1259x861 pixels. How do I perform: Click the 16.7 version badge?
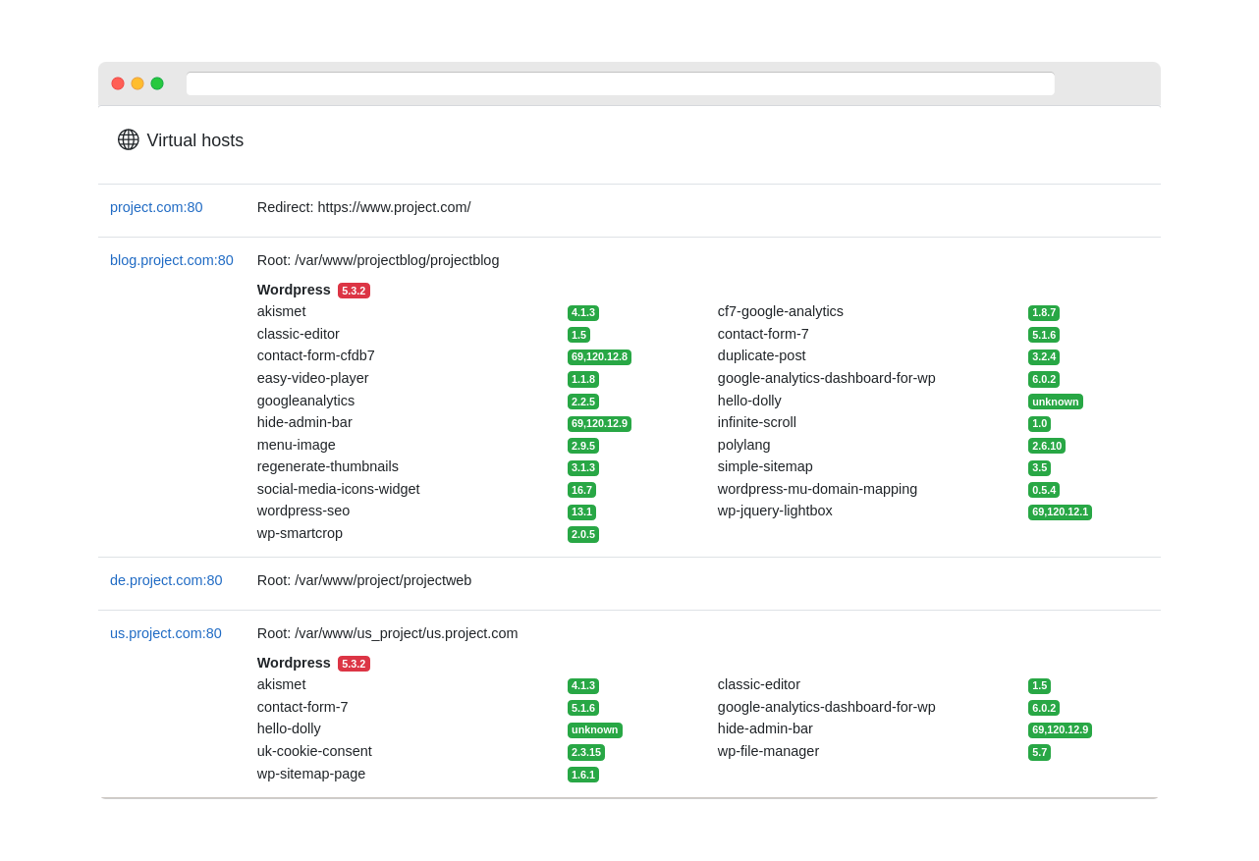coord(581,490)
